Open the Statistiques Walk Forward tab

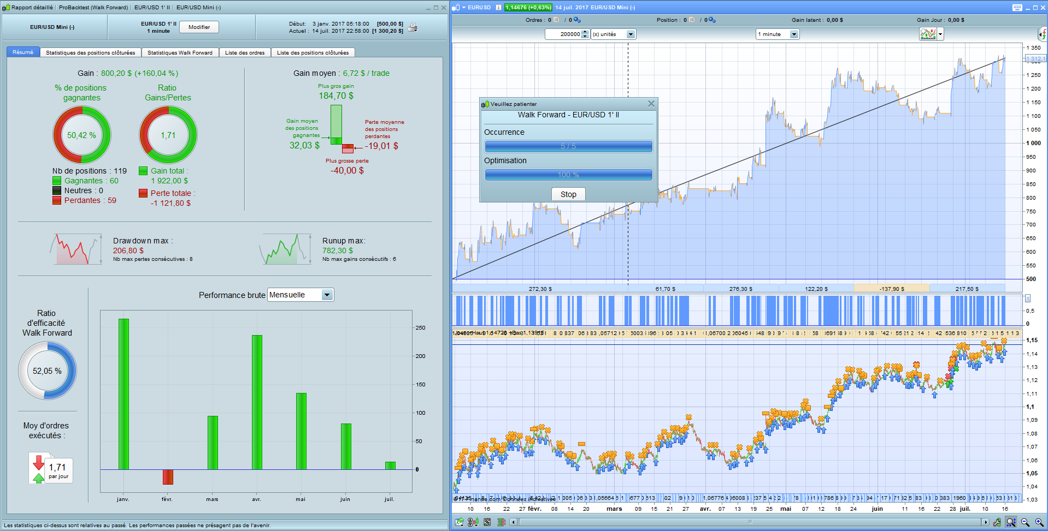180,52
